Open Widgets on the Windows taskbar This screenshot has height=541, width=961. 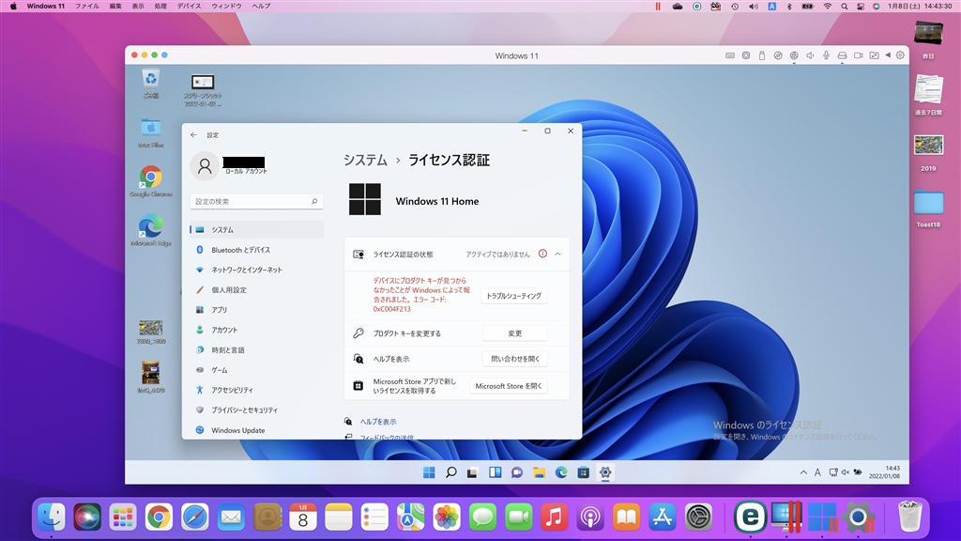(495, 472)
